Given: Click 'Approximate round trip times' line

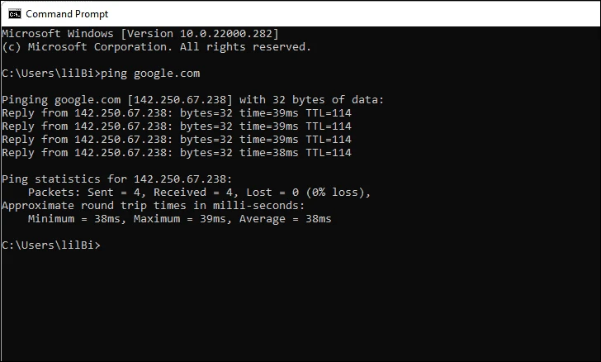Looking at the screenshot, I should [x=154, y=206].
